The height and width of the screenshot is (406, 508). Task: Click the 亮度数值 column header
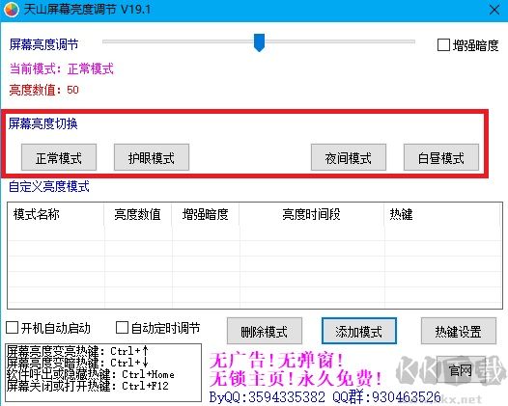point(138,214)
